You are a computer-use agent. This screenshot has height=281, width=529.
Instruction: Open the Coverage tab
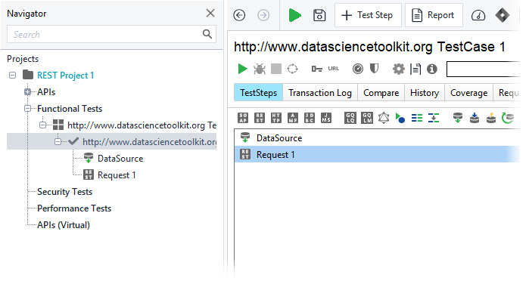468,93
